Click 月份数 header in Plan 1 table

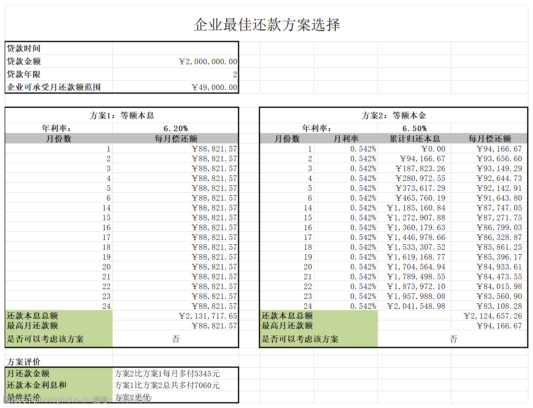coord(59,139)
